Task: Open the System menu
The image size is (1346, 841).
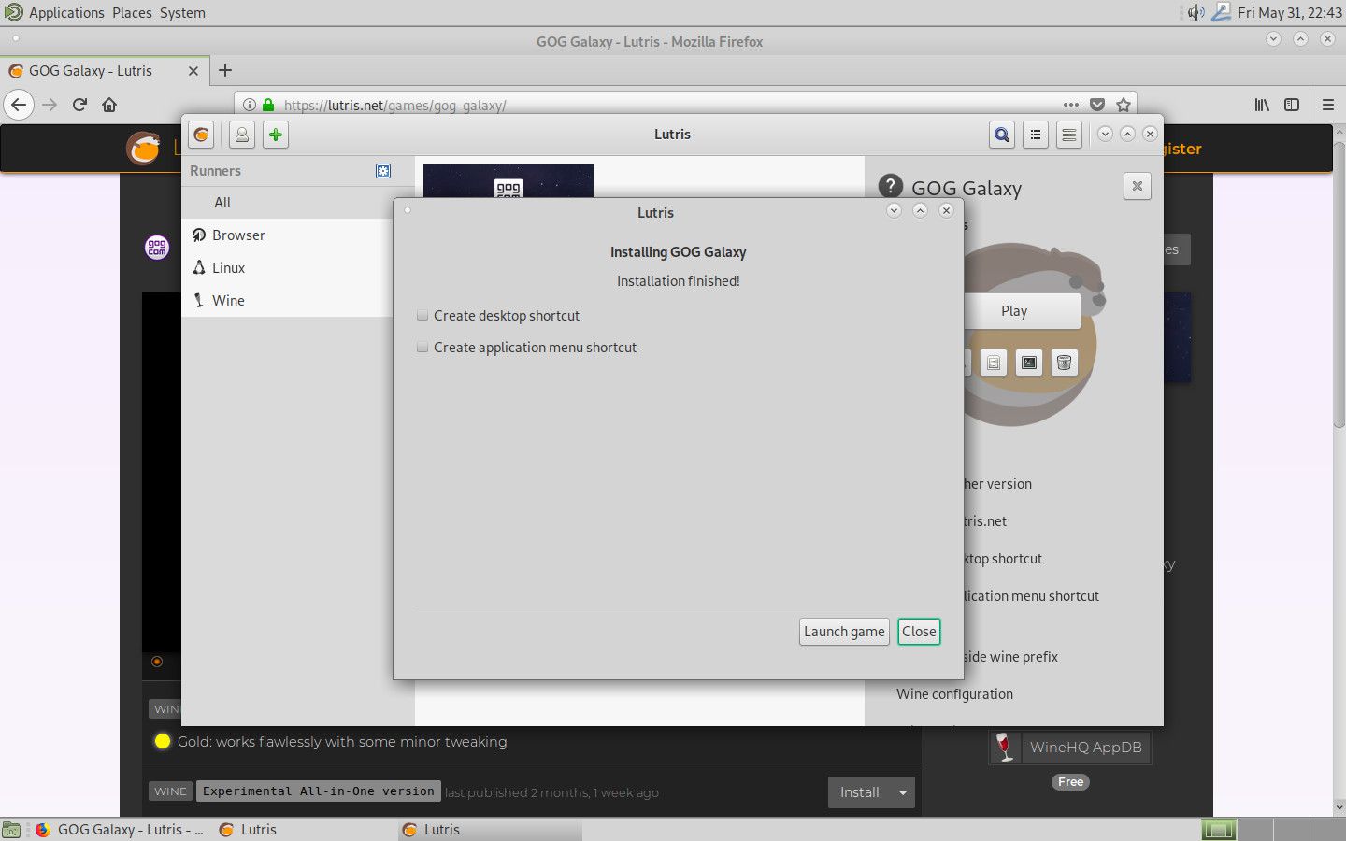Action: [181, 13]
